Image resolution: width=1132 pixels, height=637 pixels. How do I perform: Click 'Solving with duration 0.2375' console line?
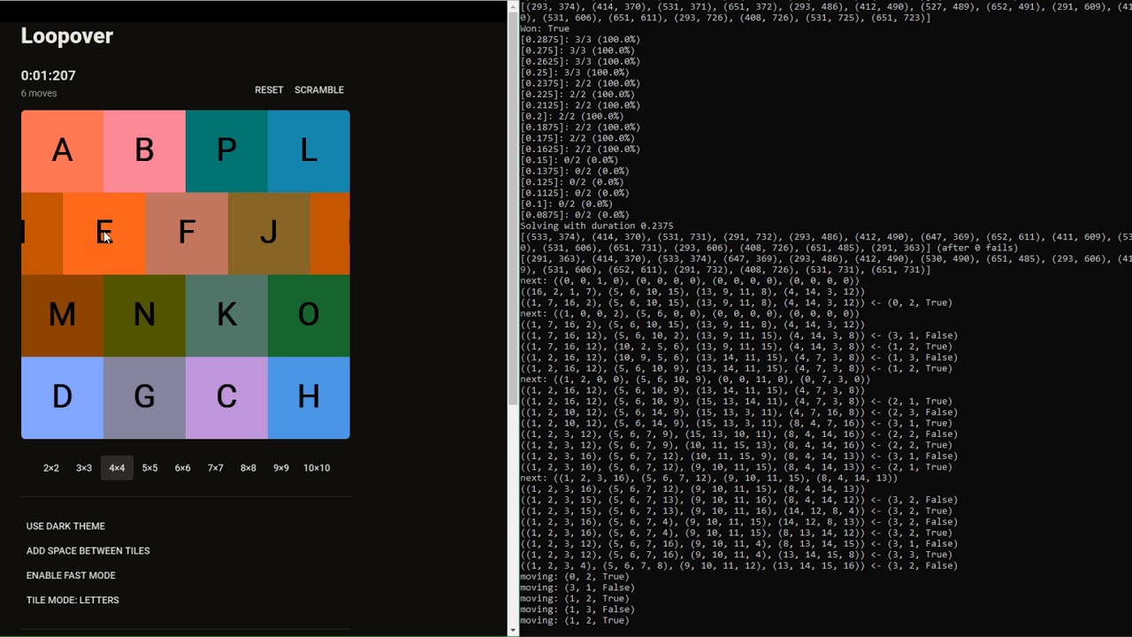click(x=597, y=226)
